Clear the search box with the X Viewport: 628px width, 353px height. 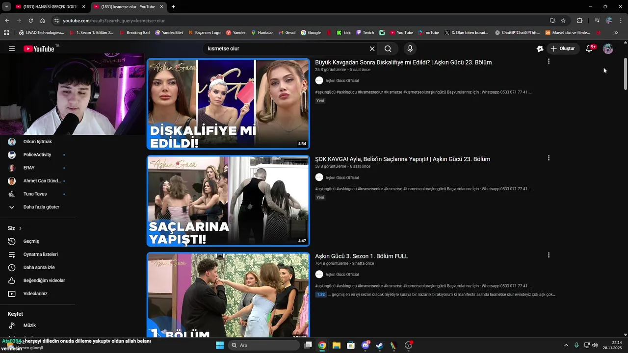372,49
